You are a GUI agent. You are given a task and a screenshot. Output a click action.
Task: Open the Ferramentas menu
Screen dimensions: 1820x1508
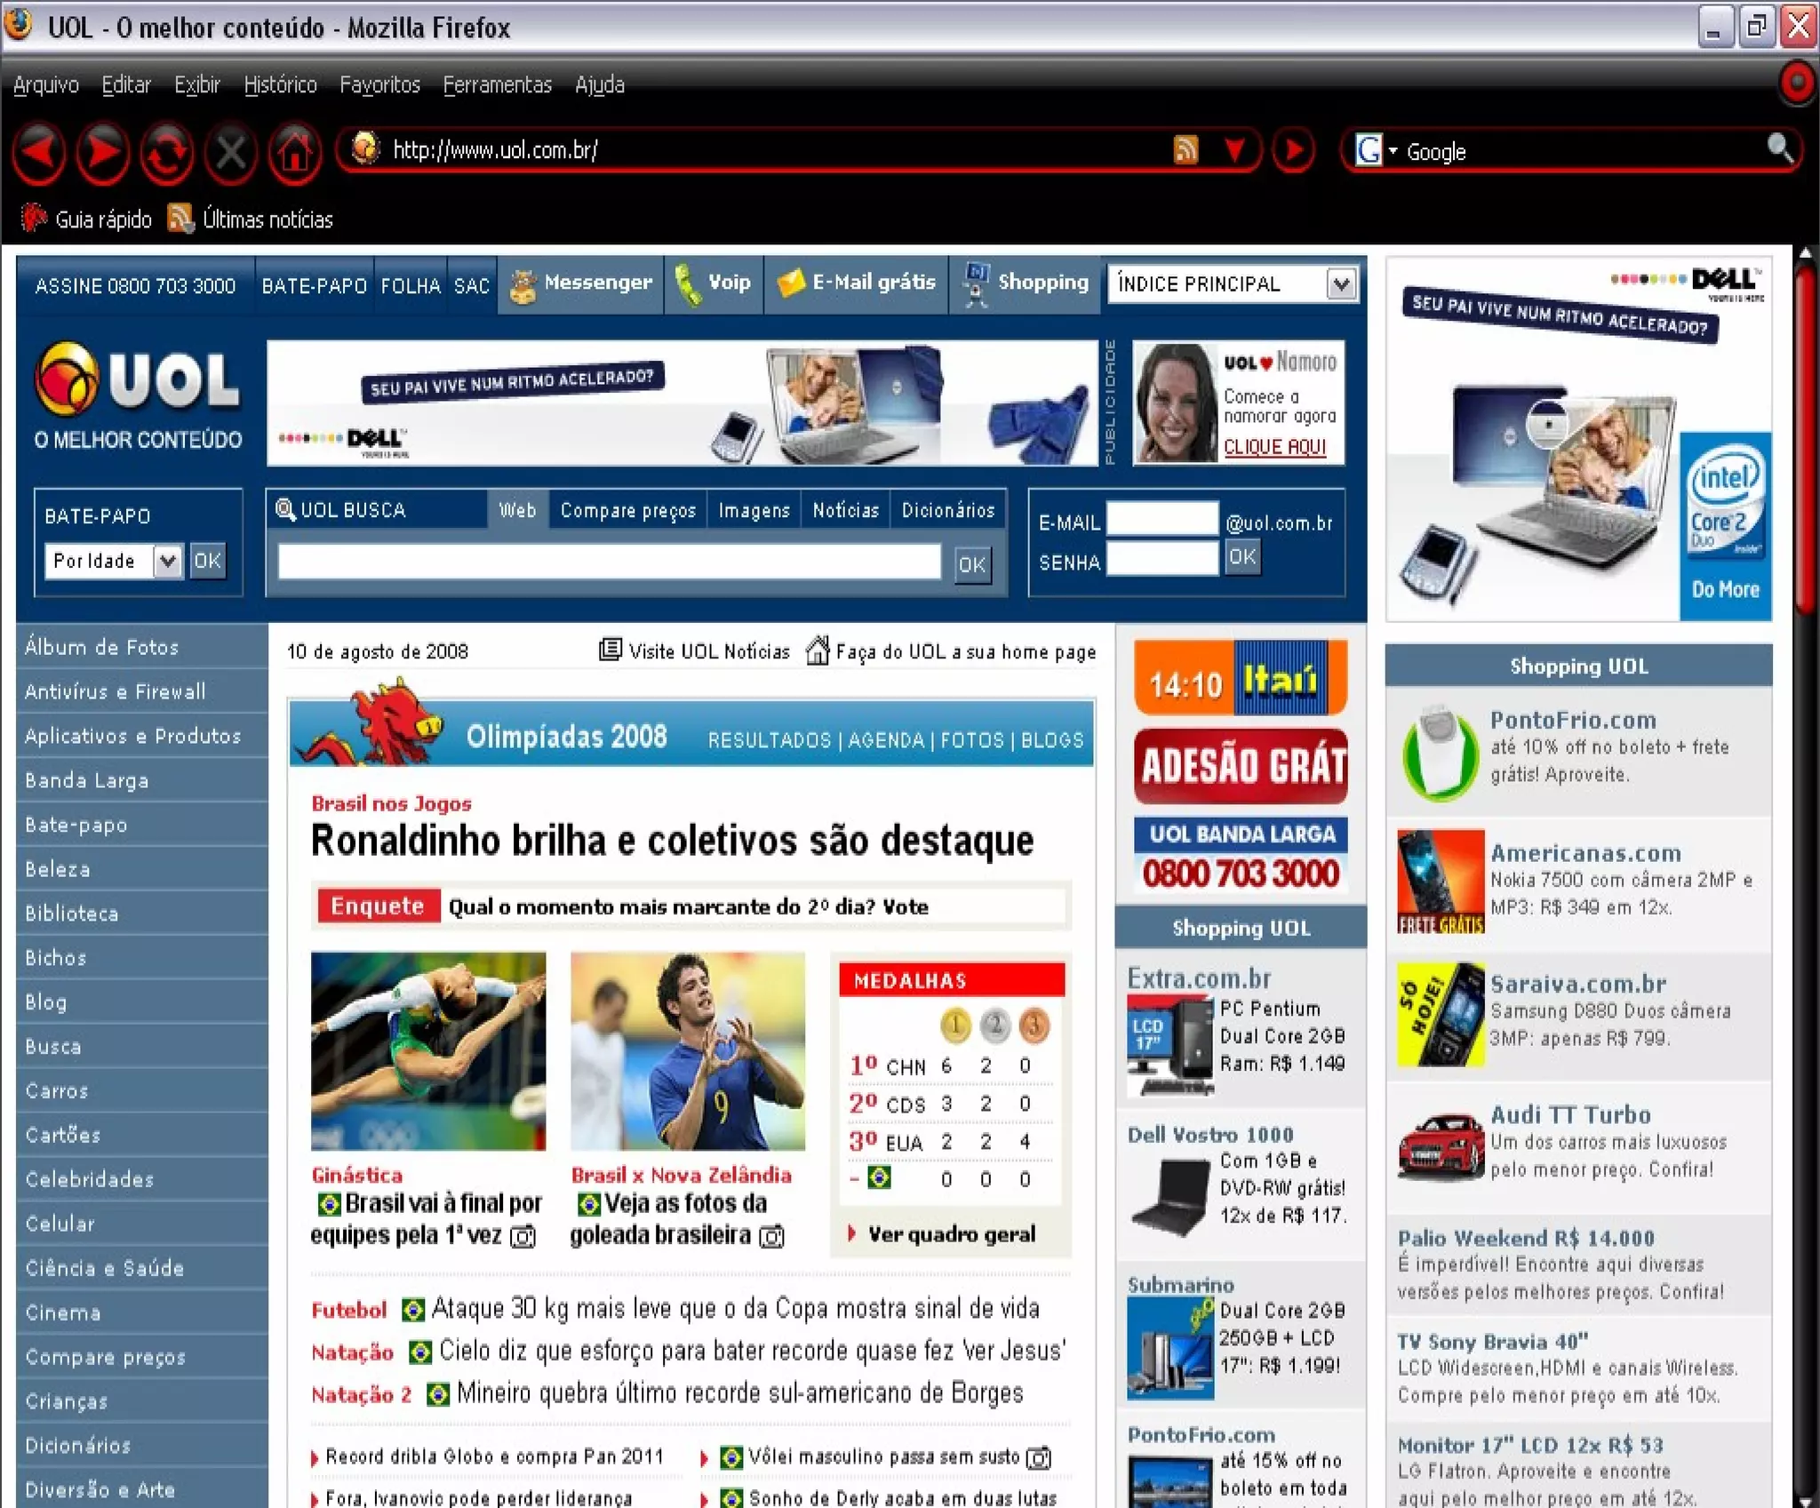click(497, 85)
